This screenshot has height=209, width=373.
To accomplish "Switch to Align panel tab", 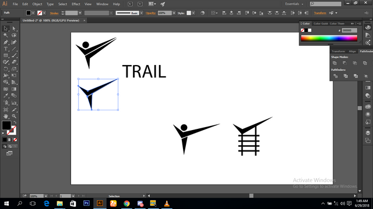I will 352,52.
